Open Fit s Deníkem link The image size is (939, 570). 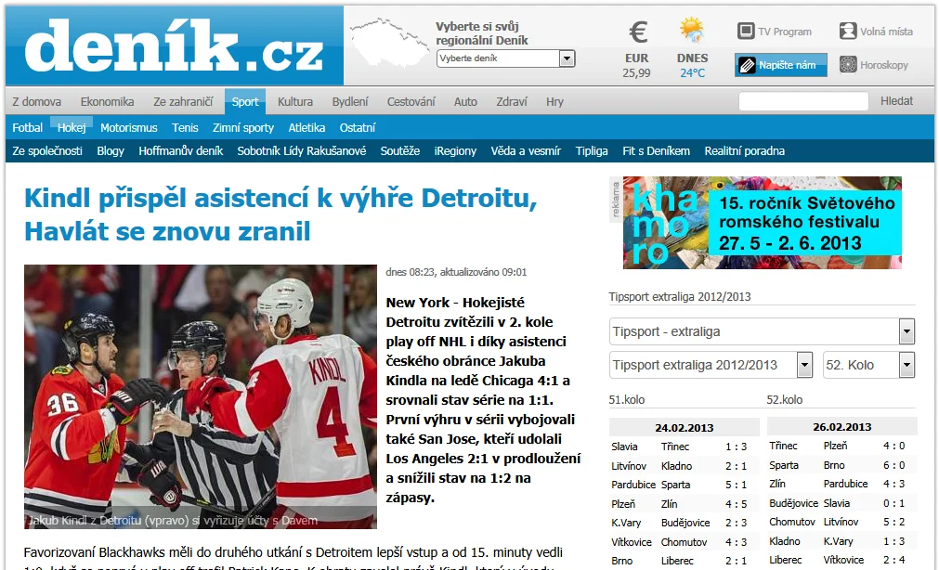pyautogui.click(x=657, y=150)
